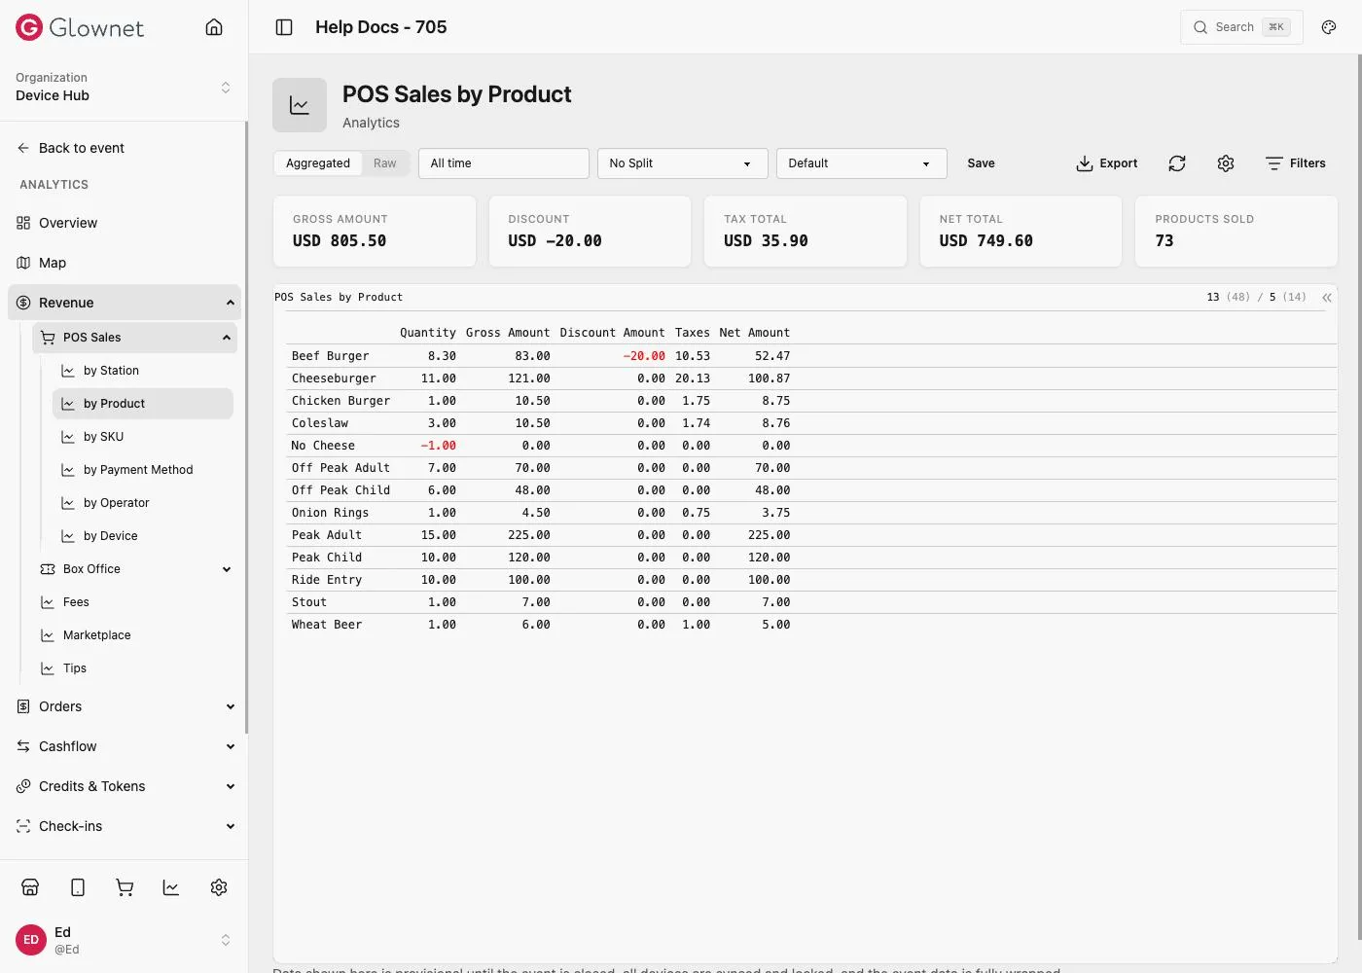Click the Wheat Beer row label
The image size is (1362, 973).
tap(327, 625)
